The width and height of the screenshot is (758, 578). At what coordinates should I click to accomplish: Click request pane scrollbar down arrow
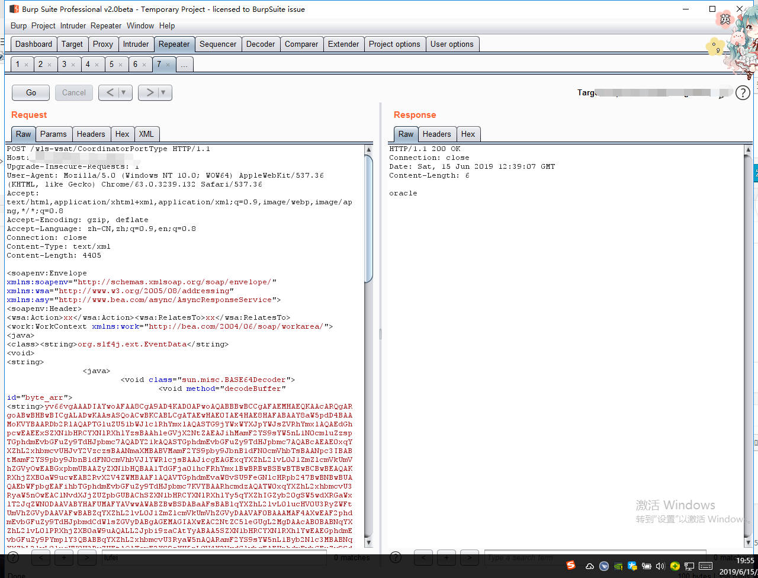(369, 542)
